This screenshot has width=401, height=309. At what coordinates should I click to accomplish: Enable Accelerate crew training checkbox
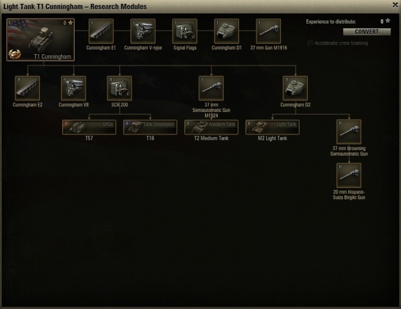pos(310,43)
